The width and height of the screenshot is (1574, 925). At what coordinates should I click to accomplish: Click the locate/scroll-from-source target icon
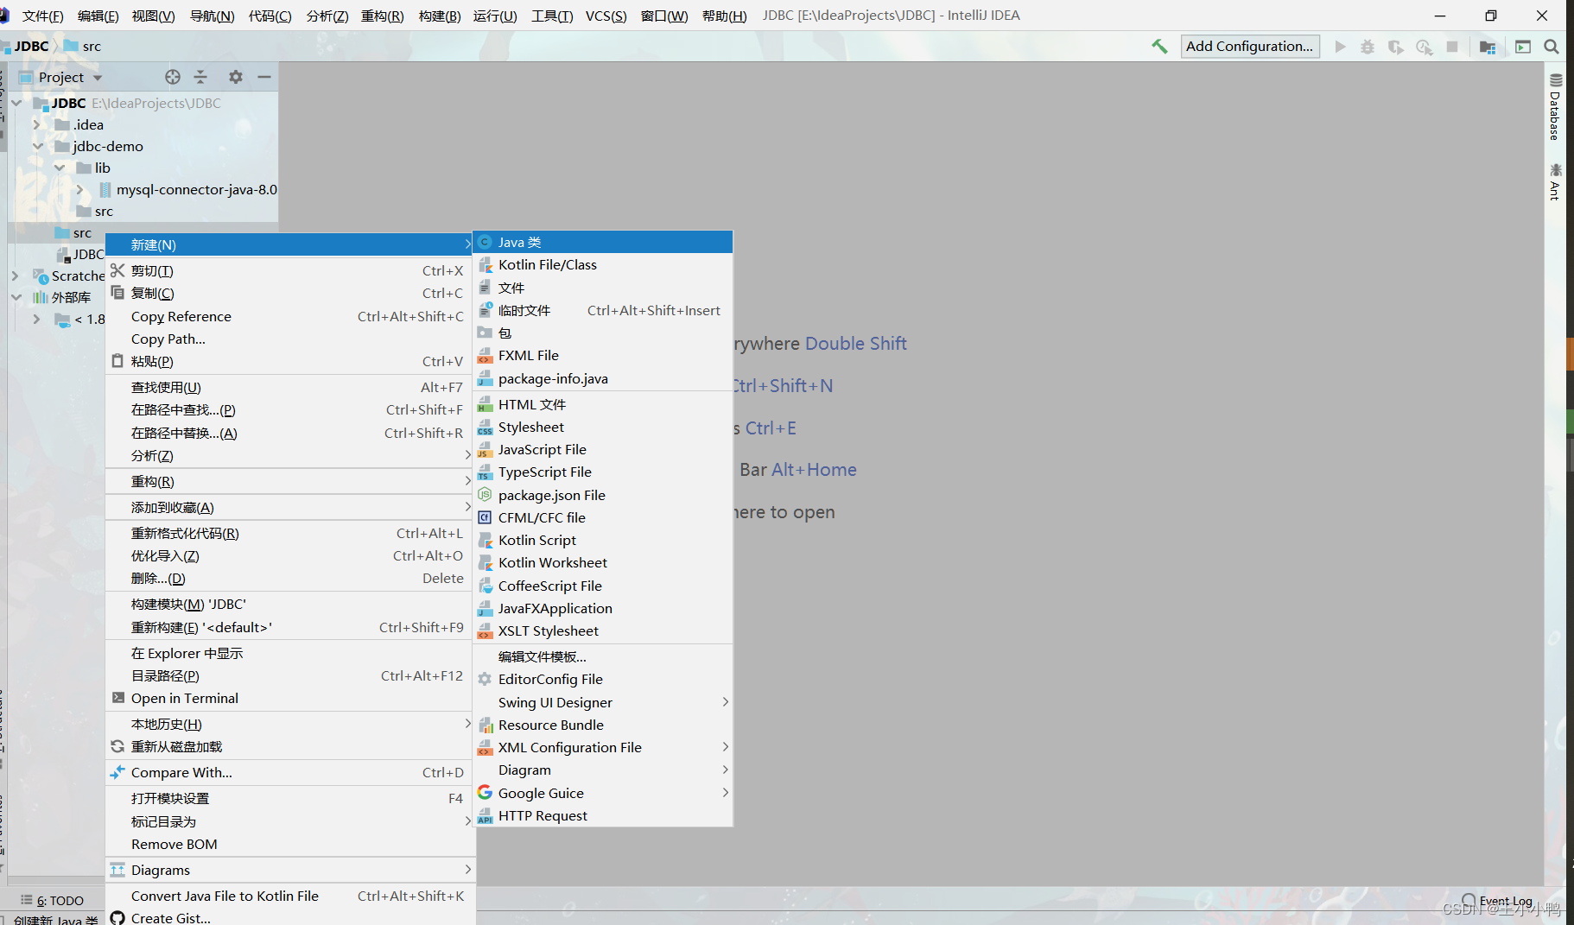click(x=173, y=77)
